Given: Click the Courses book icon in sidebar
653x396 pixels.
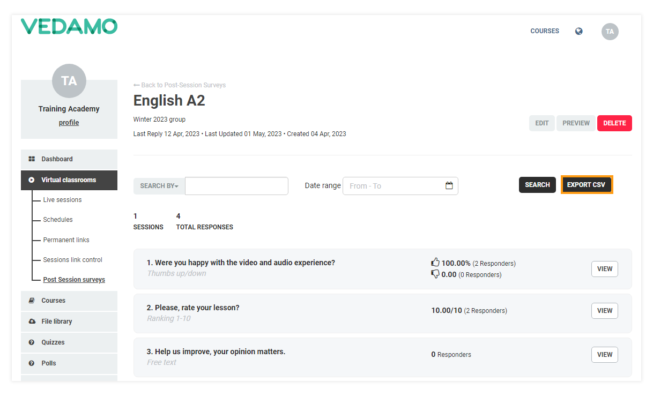Looking at the screenshot, I should [x=32, y=301].
